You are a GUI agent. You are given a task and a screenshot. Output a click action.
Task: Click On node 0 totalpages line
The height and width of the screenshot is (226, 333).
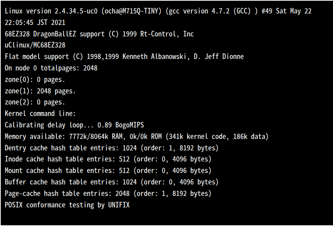[51, 68]
